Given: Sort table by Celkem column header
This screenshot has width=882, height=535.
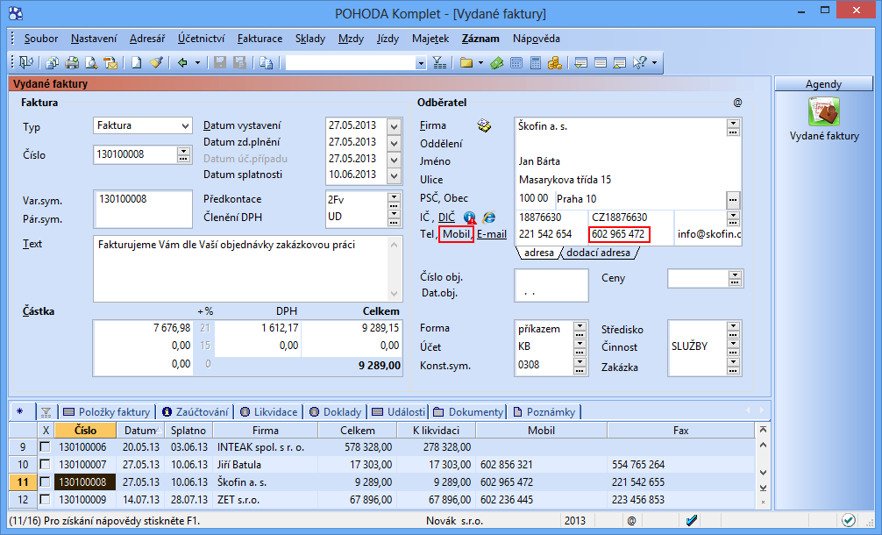Looking at the screenshot, I should coord(358,431).
